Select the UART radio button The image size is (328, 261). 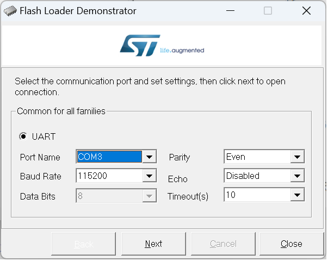(23, 137)
